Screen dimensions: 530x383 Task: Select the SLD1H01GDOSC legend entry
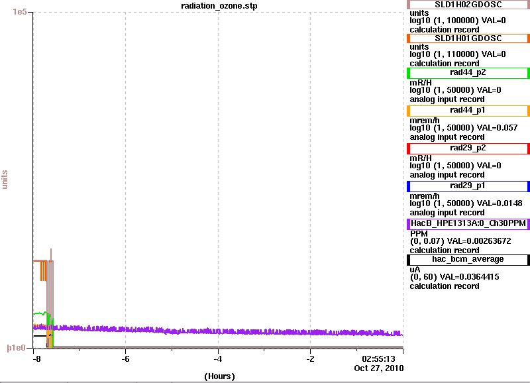pyautogui.click(x=468, y=38)
